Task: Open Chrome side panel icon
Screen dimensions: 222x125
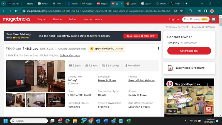Action: (206, 11)
